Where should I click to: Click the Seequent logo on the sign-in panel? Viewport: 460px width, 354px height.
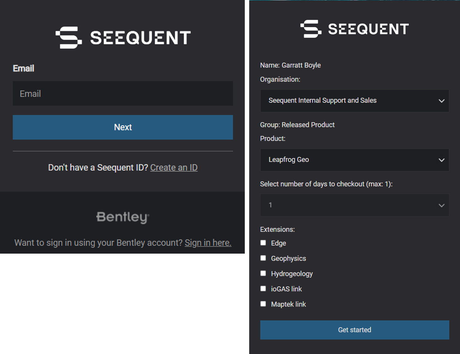click(123, 37)
